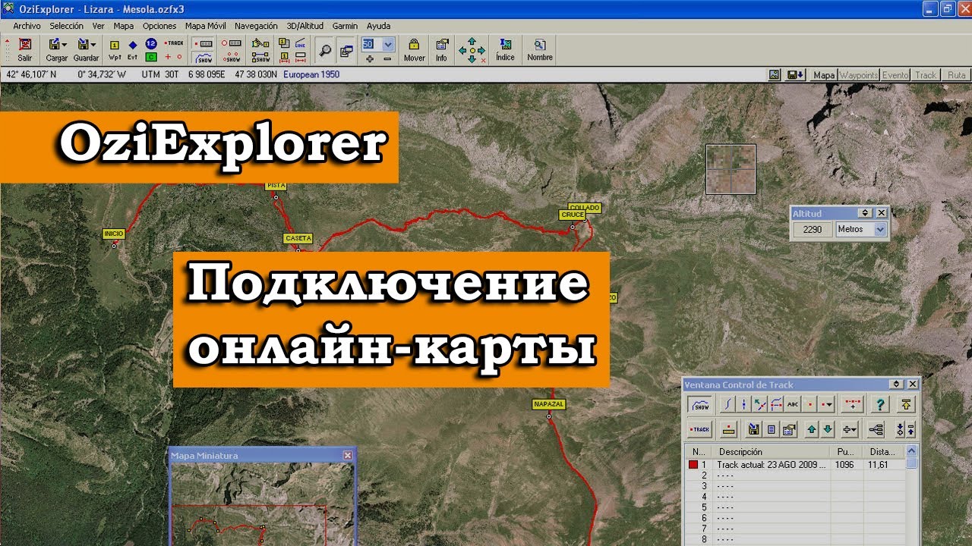
Task: Collapse the Altitud window with arrows button
Action: pos(865,214)
